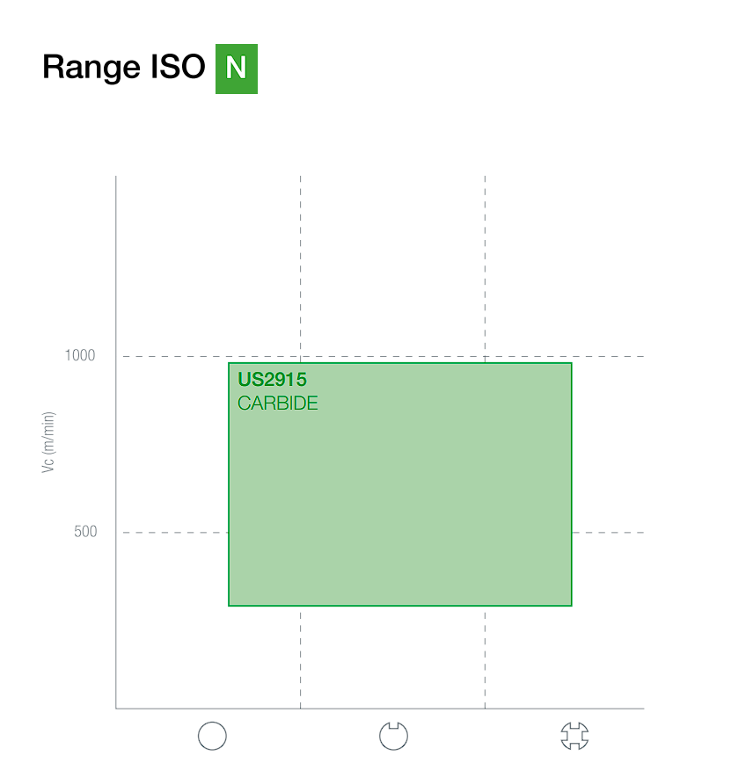Select the heavily interrupted cut cross-shaped icon

(x=574, y=736)
